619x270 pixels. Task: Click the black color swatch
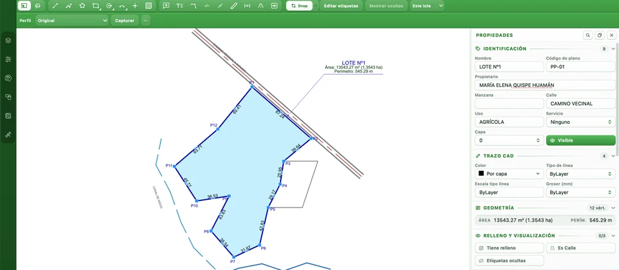pos(481,174)
